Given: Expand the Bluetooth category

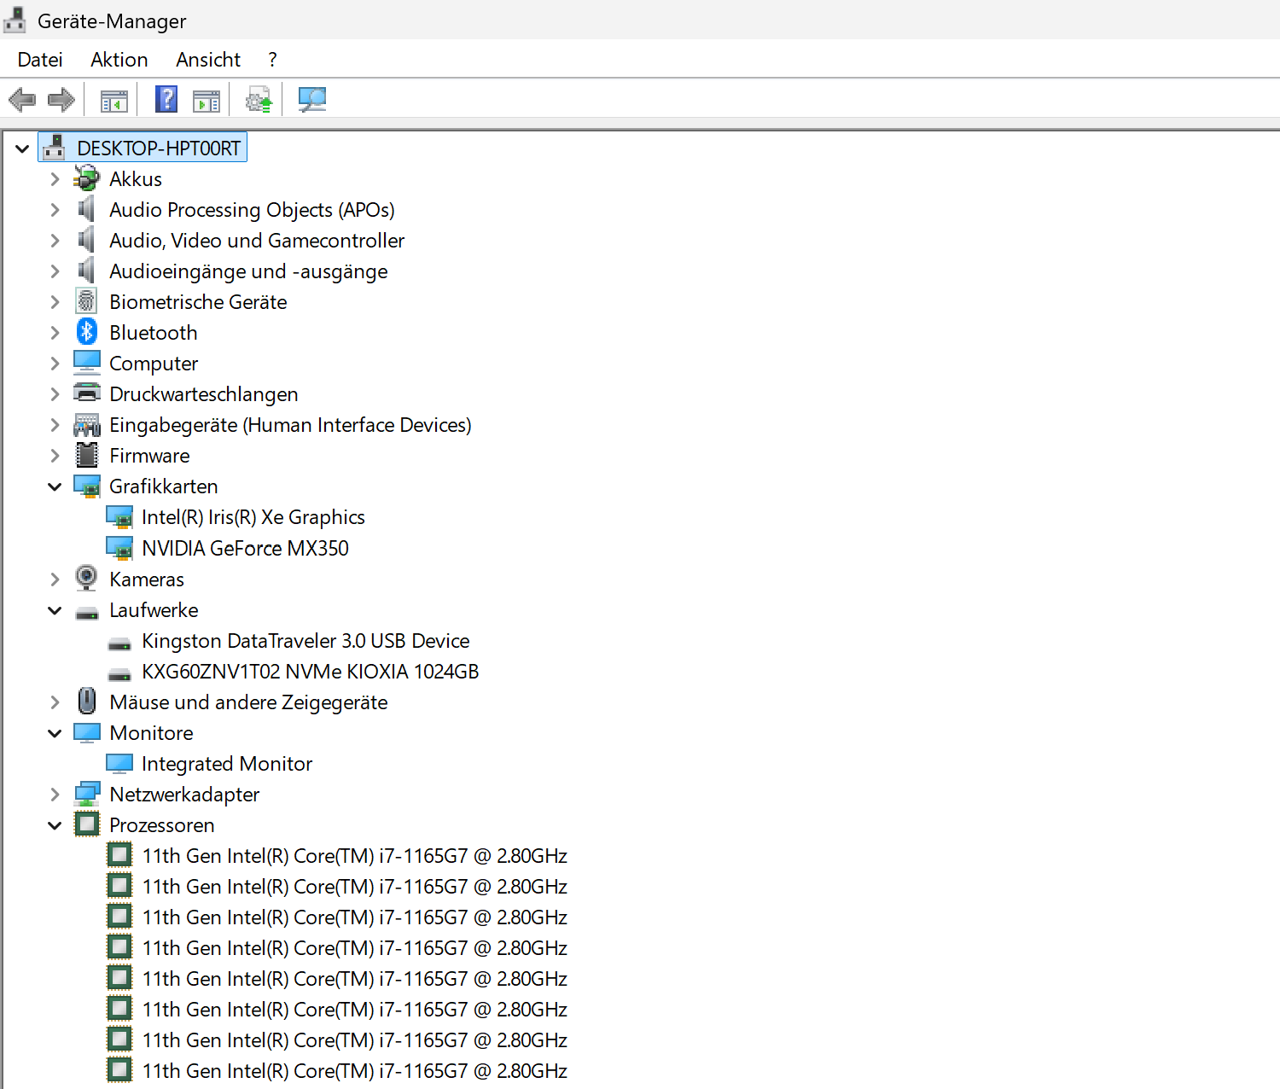Looking at the screenshot, I should 55,333.
